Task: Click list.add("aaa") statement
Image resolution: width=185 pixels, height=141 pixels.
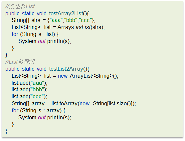Action: (30, 83)
